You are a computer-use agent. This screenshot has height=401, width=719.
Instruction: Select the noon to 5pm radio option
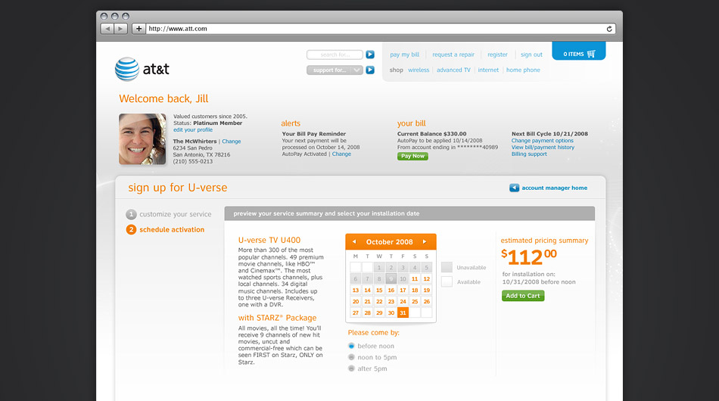coord(351,357)
